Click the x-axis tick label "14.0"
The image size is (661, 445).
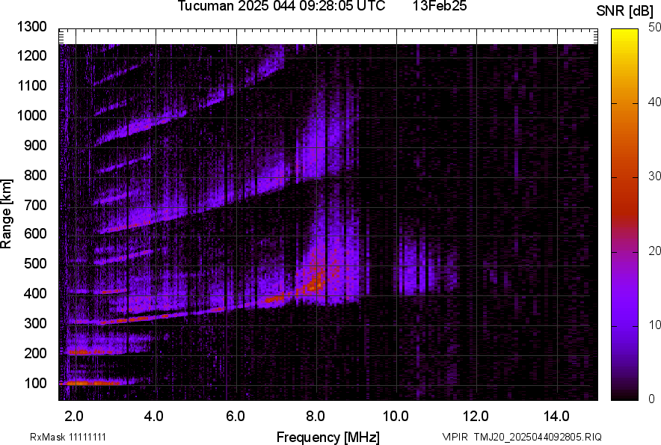tap(557, 415)
